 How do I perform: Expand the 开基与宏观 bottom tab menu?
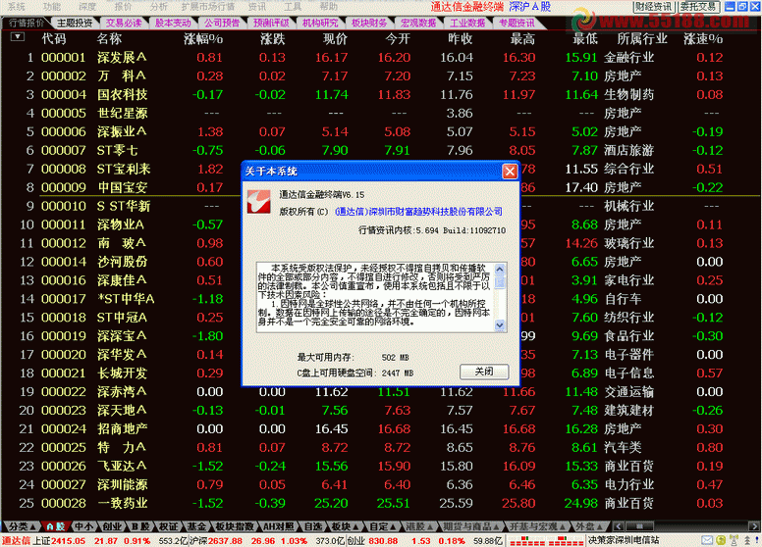(536, 526)
